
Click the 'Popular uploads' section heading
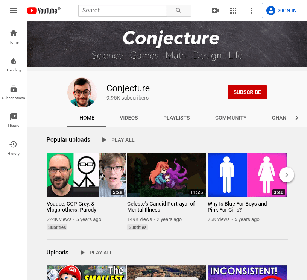pyautogui.click(x=68, y=139)
